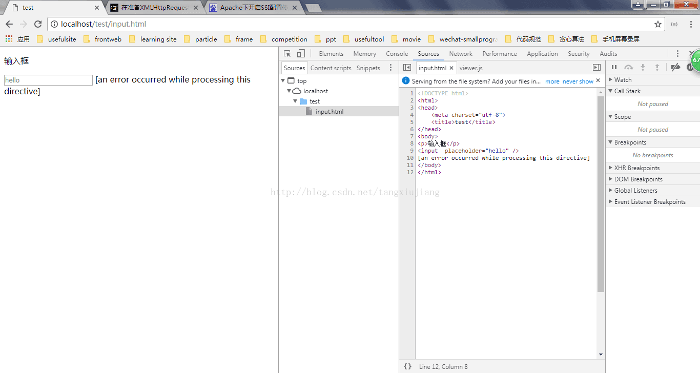Click the hello placeholder input box
The width and height of the screenshot is (700, 373).
(x=48, y=80)
